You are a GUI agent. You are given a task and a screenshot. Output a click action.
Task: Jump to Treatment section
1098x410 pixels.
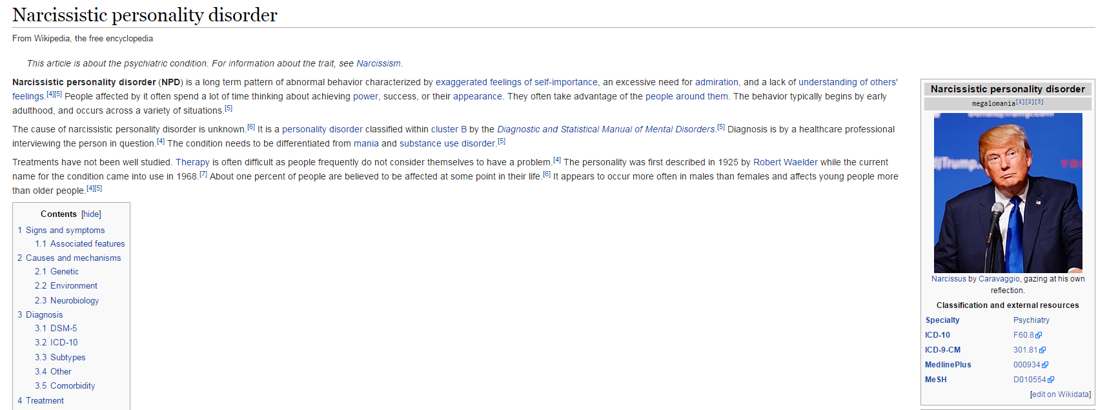pyautogui.click(x=41, y=400)
